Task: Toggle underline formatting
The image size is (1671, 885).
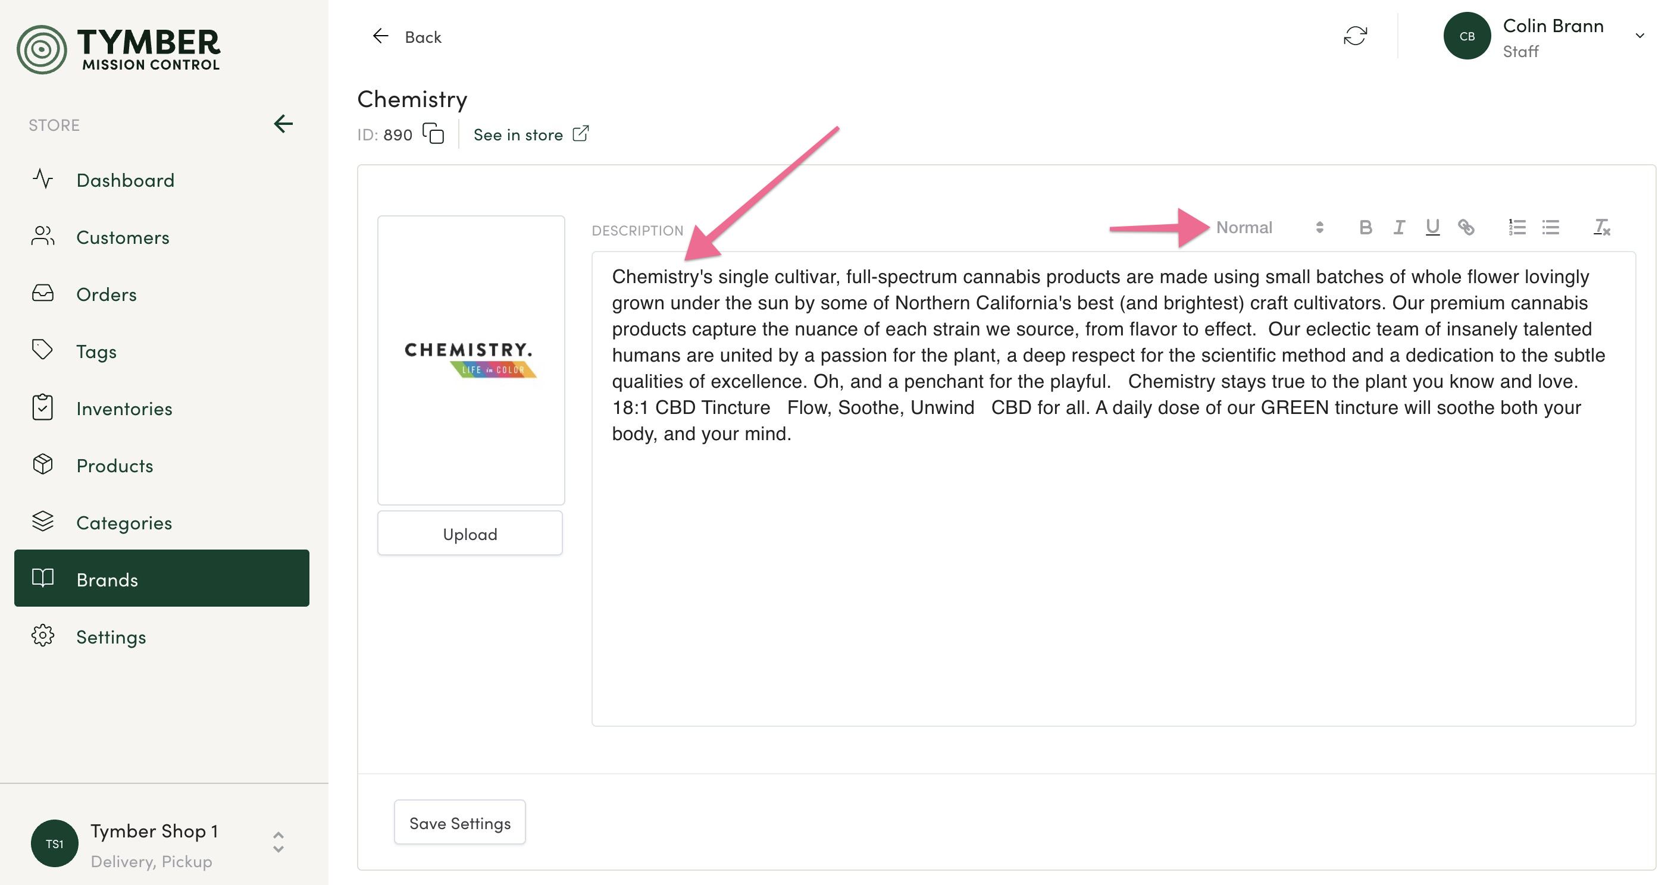Action: pos(1432,227)
